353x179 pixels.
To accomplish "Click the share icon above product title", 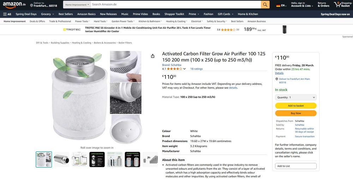I will (x=152, y=56).
